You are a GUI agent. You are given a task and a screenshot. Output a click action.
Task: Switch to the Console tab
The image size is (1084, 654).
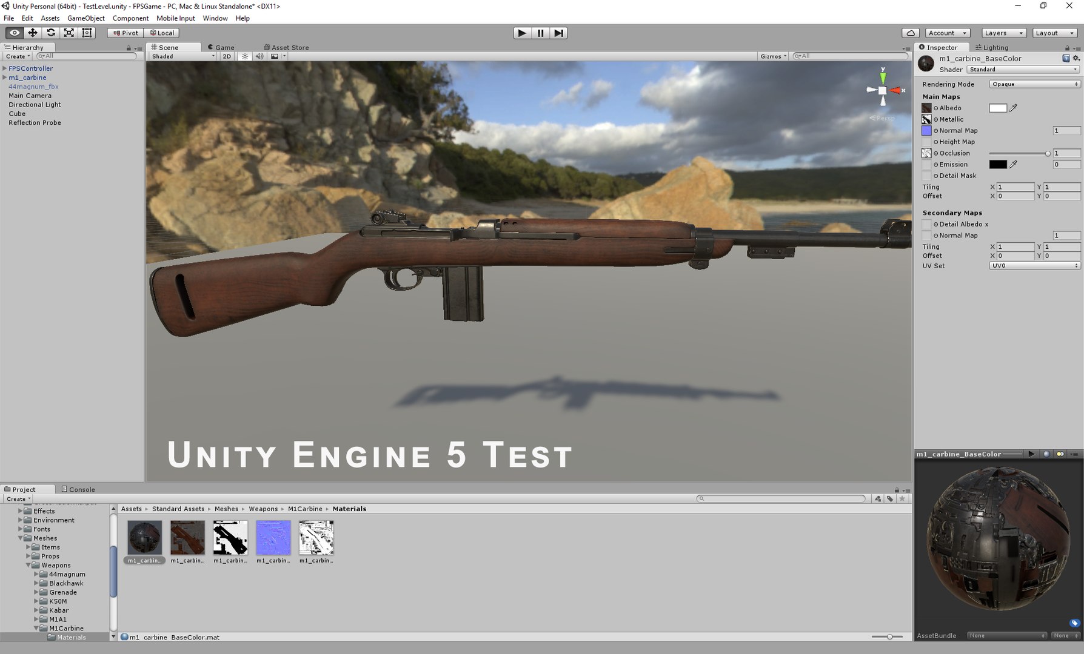pyautogui.click(x=78, y=489)
